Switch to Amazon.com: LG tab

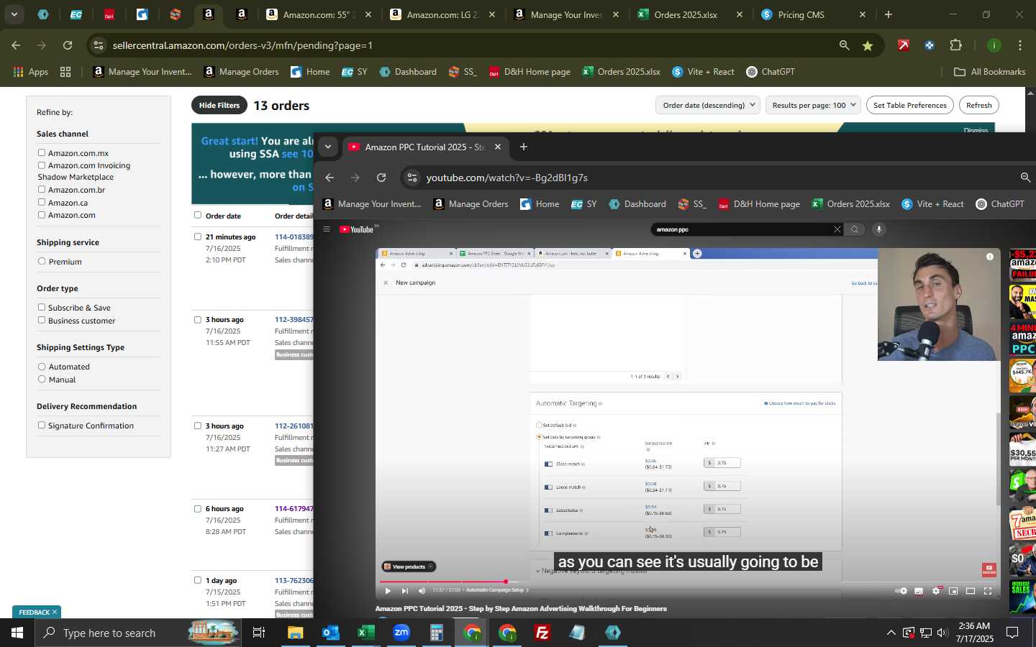coord(442,14)
